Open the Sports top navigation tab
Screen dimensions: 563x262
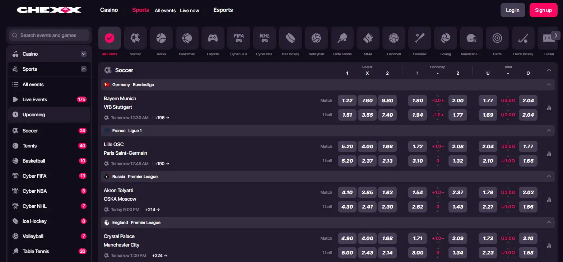coord(141,10)
